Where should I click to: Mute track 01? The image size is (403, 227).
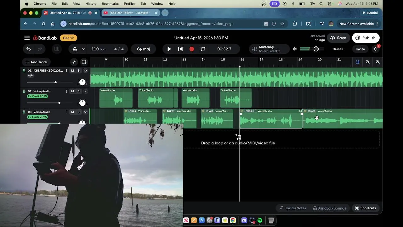pos(72,71)
